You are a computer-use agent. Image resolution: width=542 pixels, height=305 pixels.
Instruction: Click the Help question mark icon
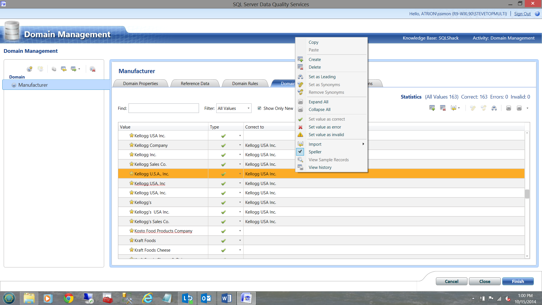point(537,14)
